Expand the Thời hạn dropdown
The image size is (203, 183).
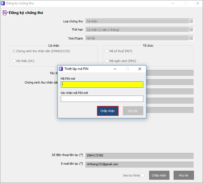[x=191, y=30]
